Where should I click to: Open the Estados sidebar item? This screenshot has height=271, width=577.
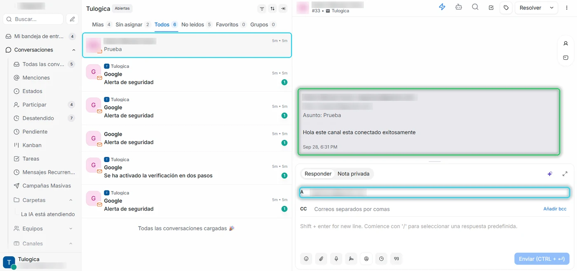coord(44,91)
